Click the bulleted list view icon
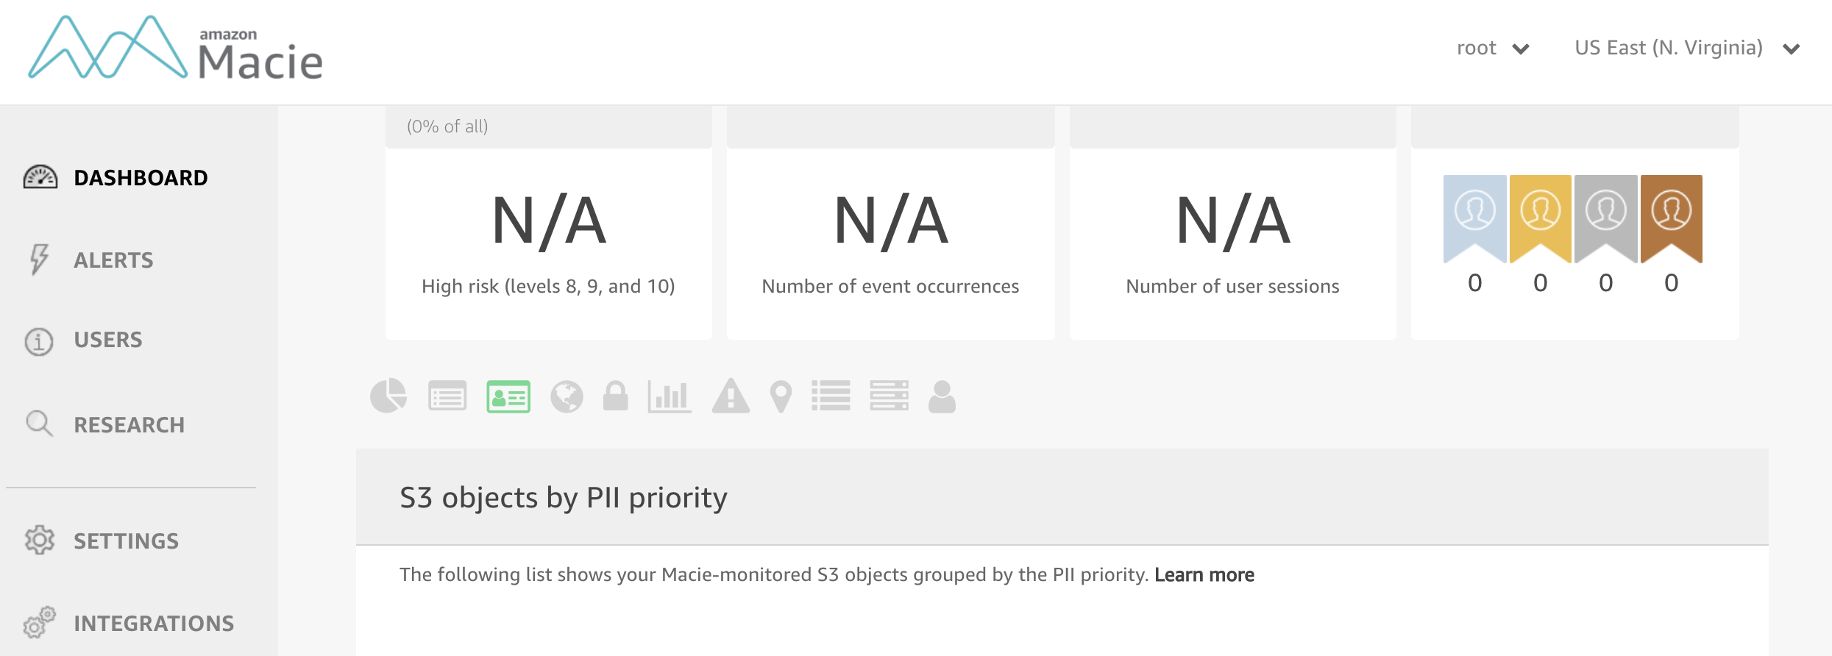 tap(831, 396)
